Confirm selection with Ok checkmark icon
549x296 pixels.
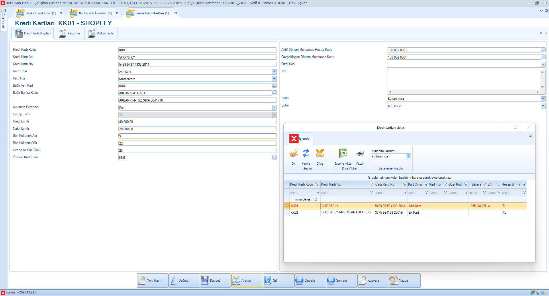click(293, 153)
